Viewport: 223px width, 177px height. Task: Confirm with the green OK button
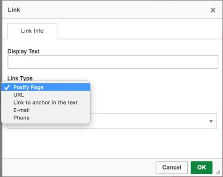click(201, 168)
